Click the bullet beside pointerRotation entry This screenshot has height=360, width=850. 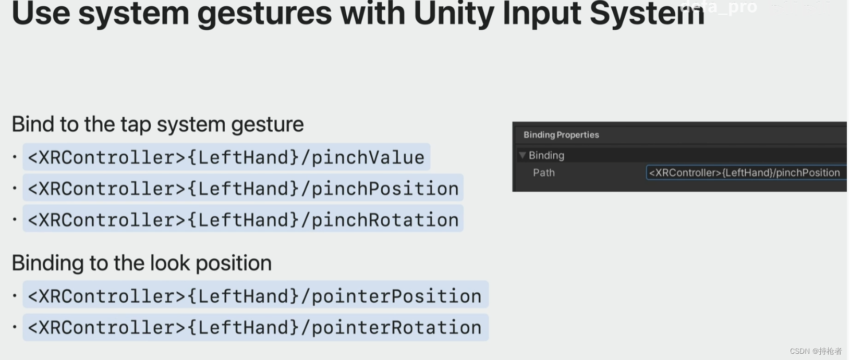15,328
